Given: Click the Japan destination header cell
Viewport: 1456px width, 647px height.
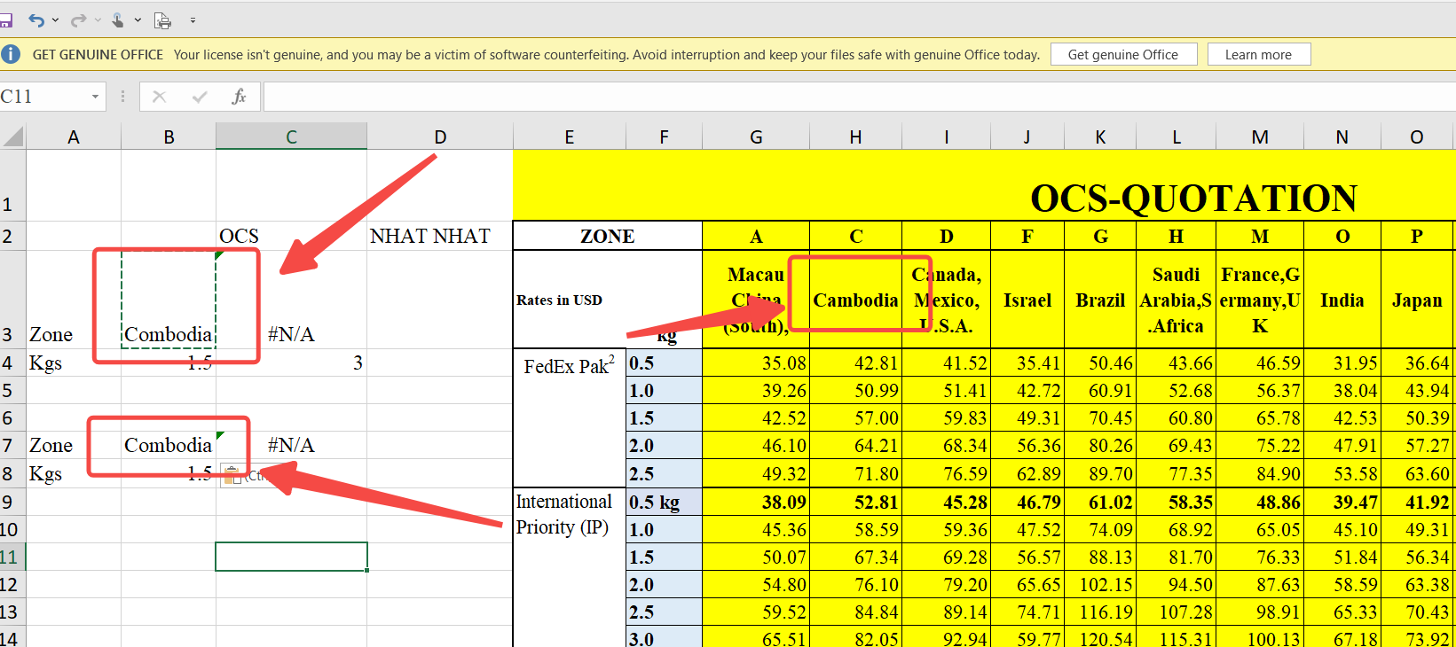Looking at the screenshot, I should point(1417,300).
